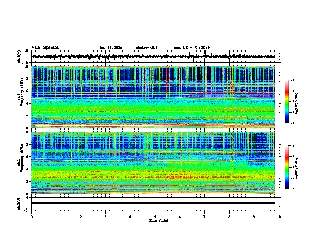Click the "4" kHz tick on ch.1 frequency axis

pyautogui.click(x=27, y=104)
